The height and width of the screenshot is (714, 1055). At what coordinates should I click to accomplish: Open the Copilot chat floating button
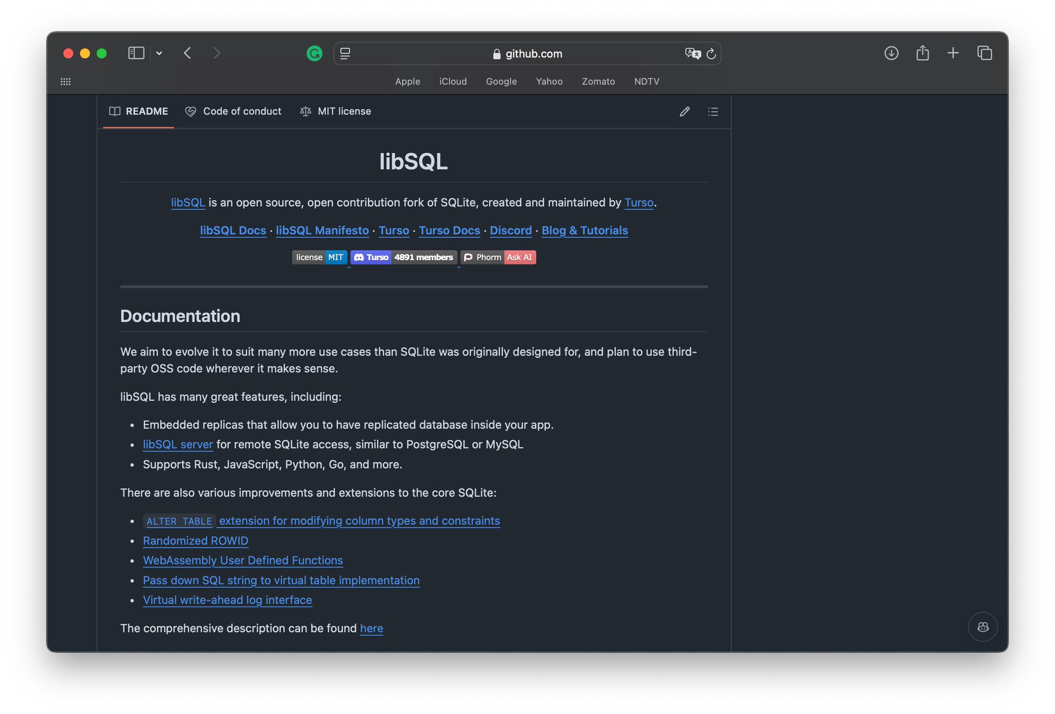click(983, 627)
